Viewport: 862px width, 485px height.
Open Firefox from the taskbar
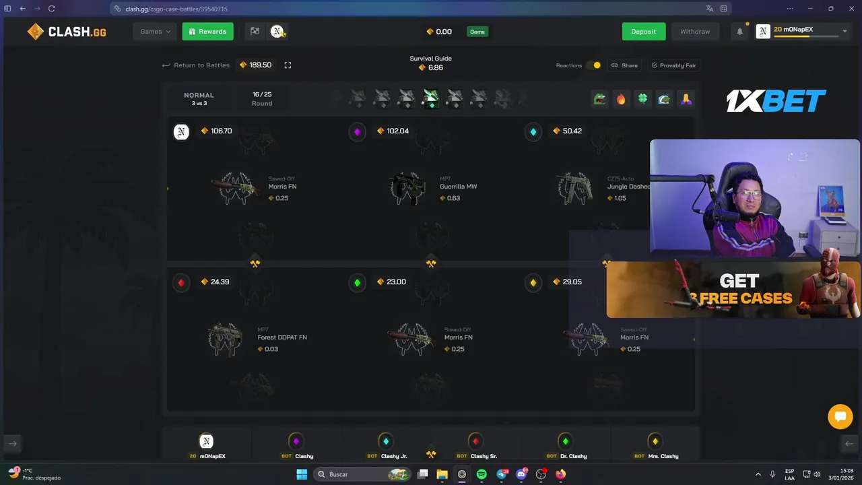(561, 474)
